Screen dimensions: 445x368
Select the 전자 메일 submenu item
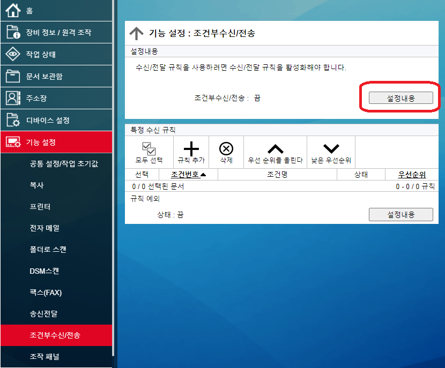pyautogui.click(x=56, y=228)
